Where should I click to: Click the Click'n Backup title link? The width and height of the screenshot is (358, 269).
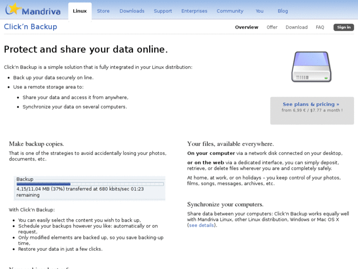click(31, 27)
